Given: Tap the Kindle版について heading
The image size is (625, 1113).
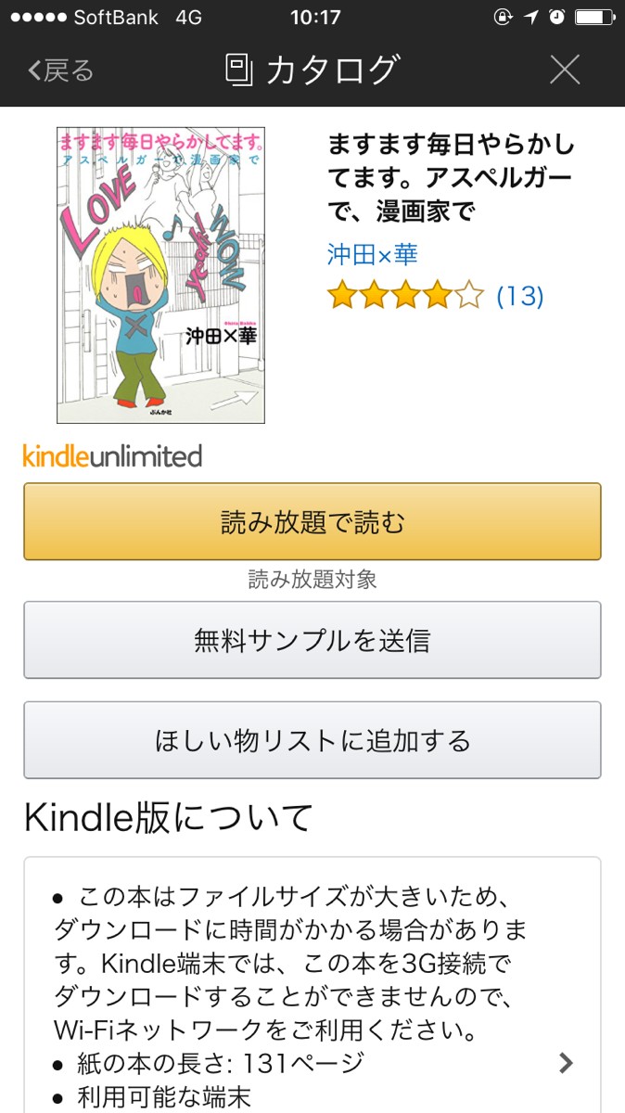Looking at the screenshot, I should point(169,818).
